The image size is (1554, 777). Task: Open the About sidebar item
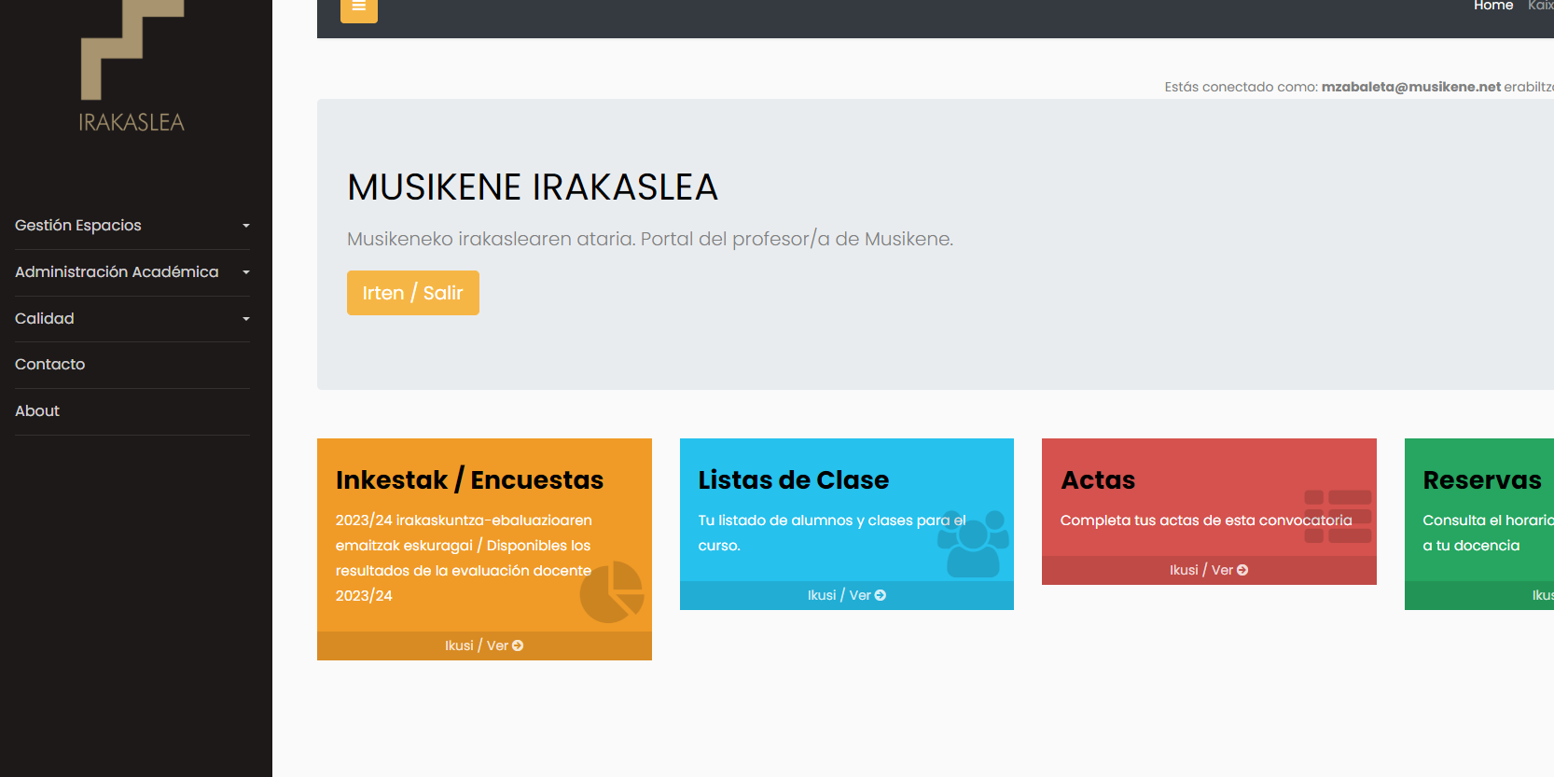tap(37, 411)
